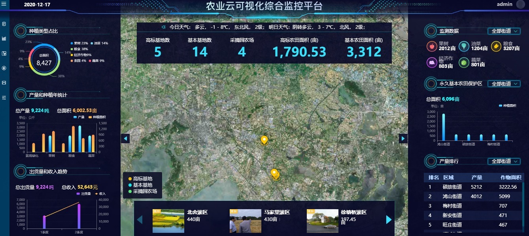The height and width of the screenshot is (236, 529).
Task: Expand the 全部街道 dropdown beside 监测数据
Action: [x=504, y=31]
